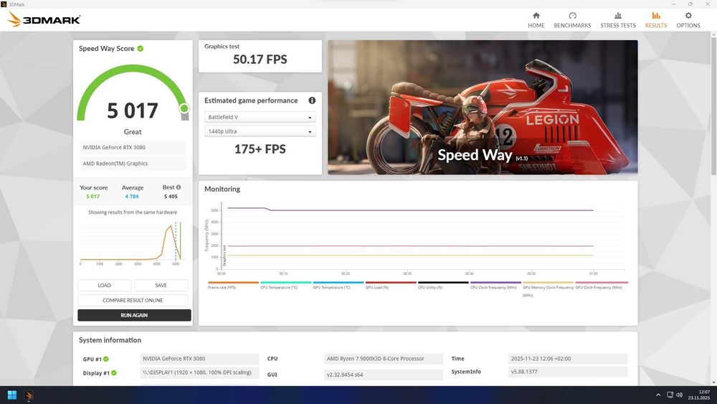Toggle the CPU Clock Frequency legend
This screenshot has width=717, height=404.
pos(495,285)
